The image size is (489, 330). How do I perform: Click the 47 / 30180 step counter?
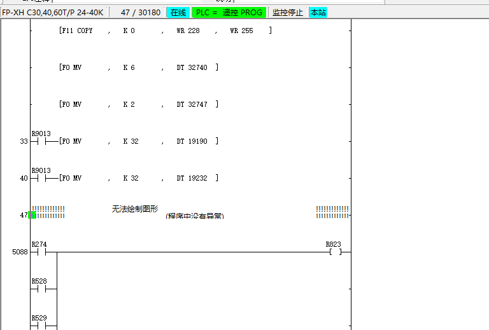coord(140,12)
